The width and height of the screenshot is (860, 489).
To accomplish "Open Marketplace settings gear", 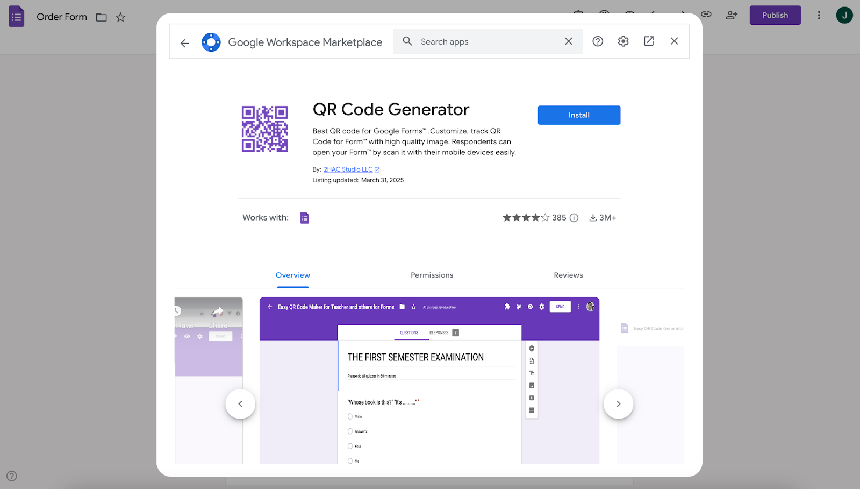I will point(623,41).
